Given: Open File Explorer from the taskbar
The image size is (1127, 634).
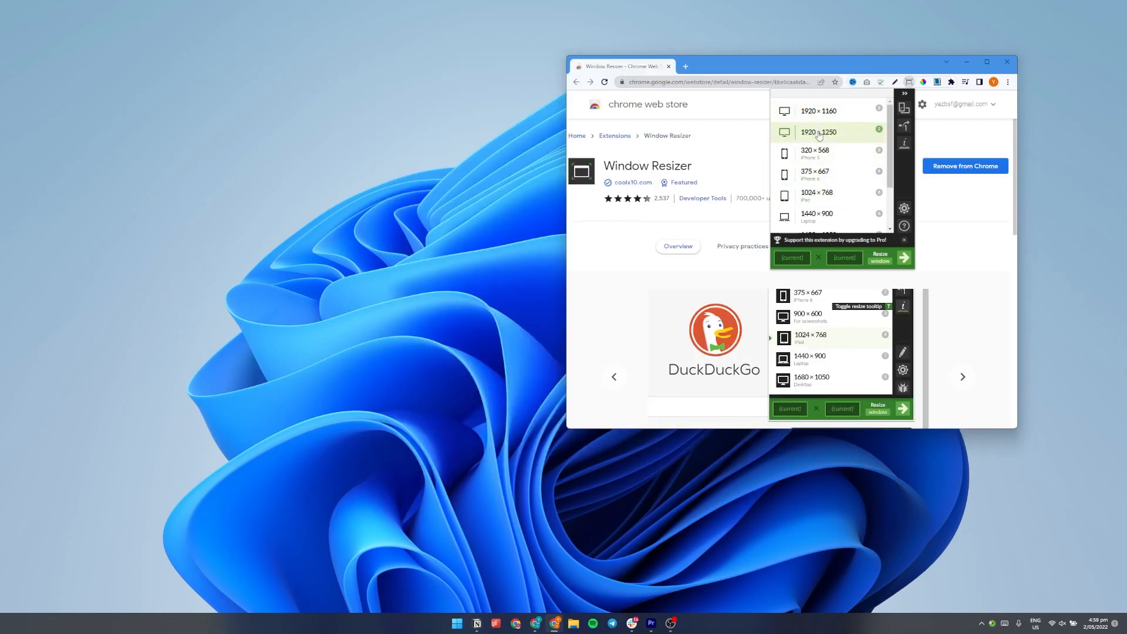Looking at the screenshot, I should click(x=573, y=623).
